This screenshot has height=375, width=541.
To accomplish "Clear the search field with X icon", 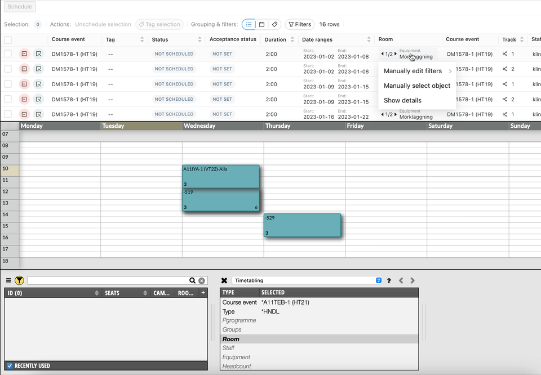I will [x=202, y=280].
